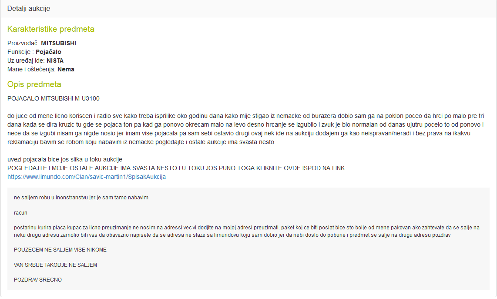The height and width of the screenshot is (299, 497).
Task: Click 'Mane i oštećenja: Nema' line
Action: coord(41,70)
